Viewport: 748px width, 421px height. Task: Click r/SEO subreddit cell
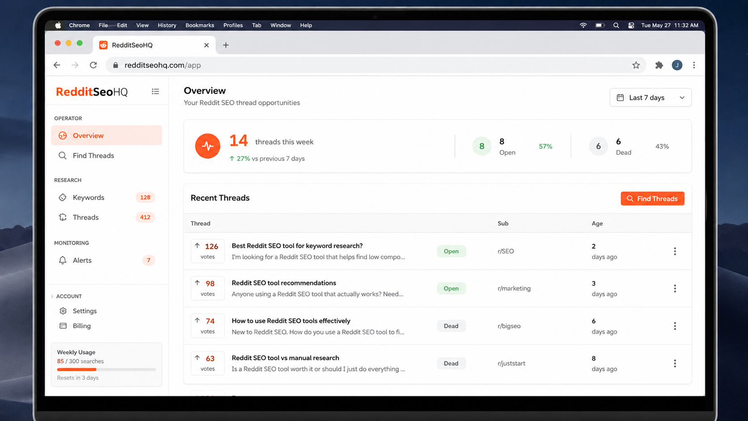coord(506,251)
